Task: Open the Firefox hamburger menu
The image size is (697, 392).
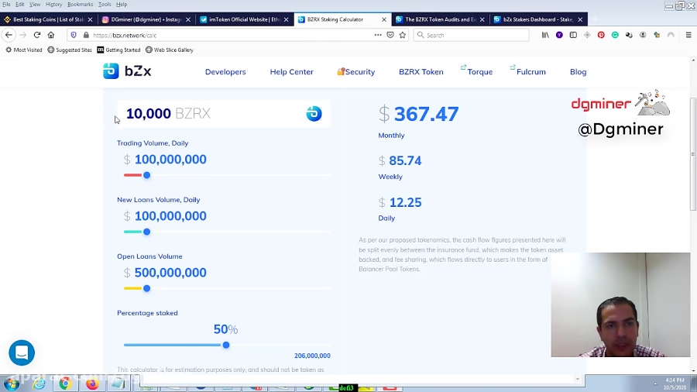Action: pyautogui.click(x=688, y=35)
